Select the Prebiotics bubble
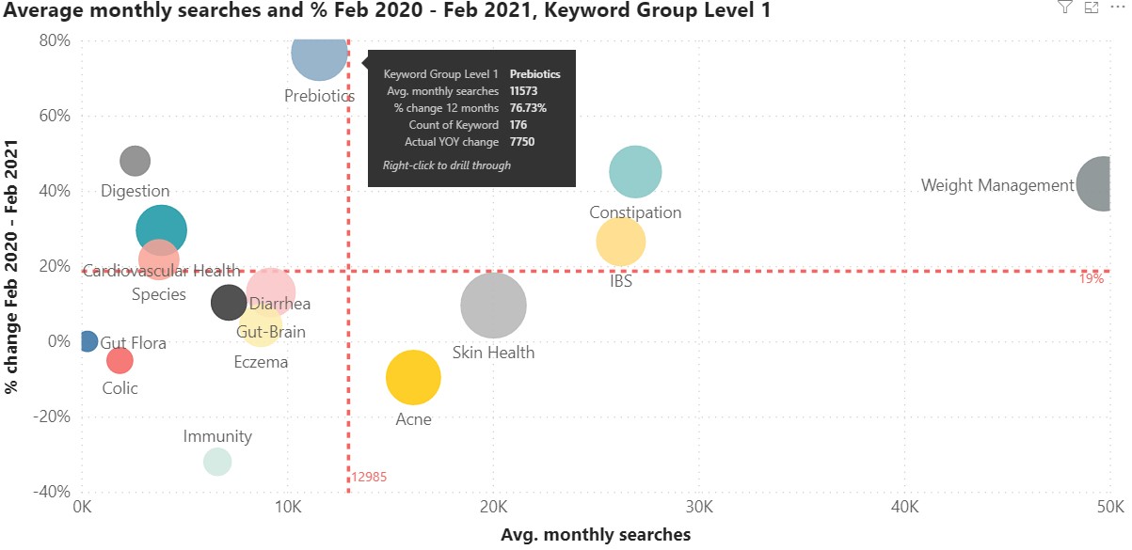Viewport: 1132px width, 550px height. pyautogui.click(x=321, y=54)
